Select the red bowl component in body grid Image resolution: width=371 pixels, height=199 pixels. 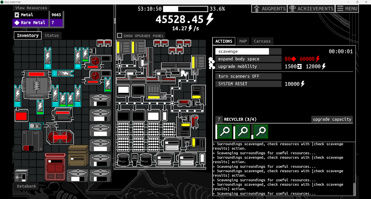point(184,103)
